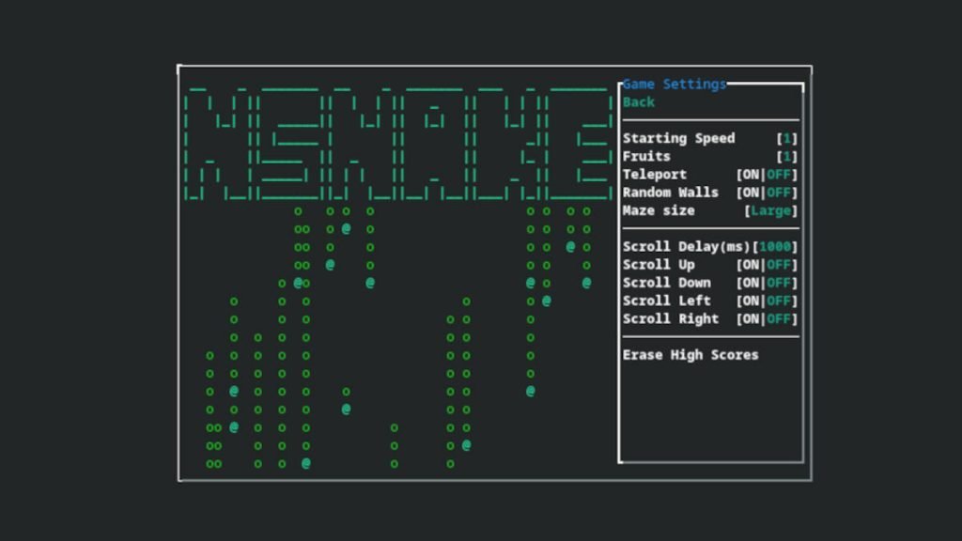Click the Teleport label

pyautogui.click(x=655, y=175)
